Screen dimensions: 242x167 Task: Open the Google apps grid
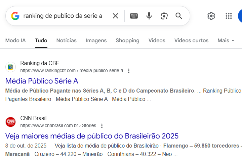click(x=229, y=16)
